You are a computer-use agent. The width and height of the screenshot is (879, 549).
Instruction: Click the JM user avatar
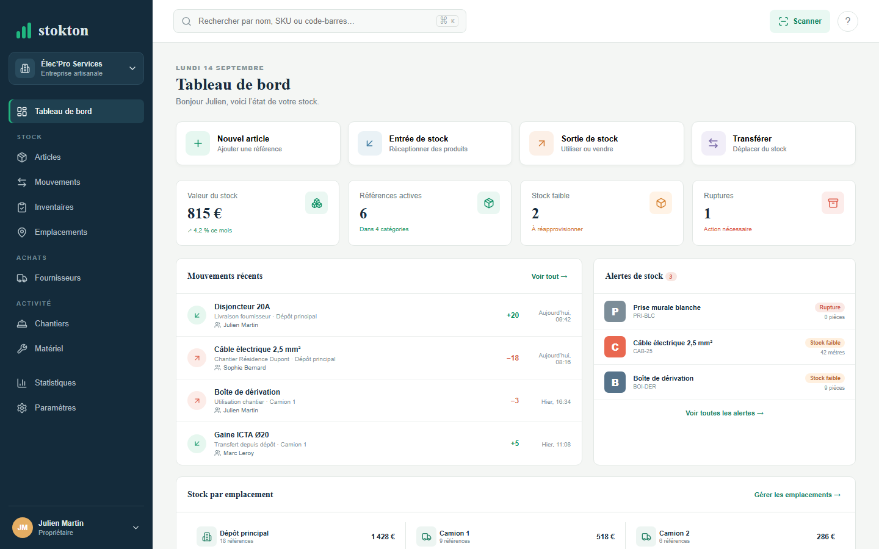[23, 528]
